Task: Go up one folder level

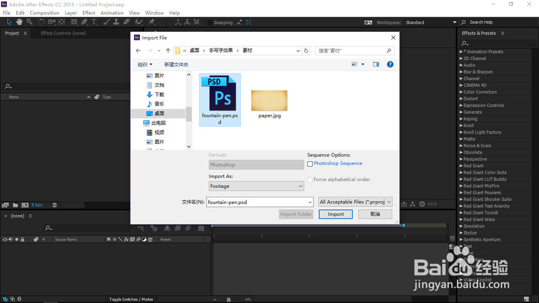Action: click(x=168, y=51)
